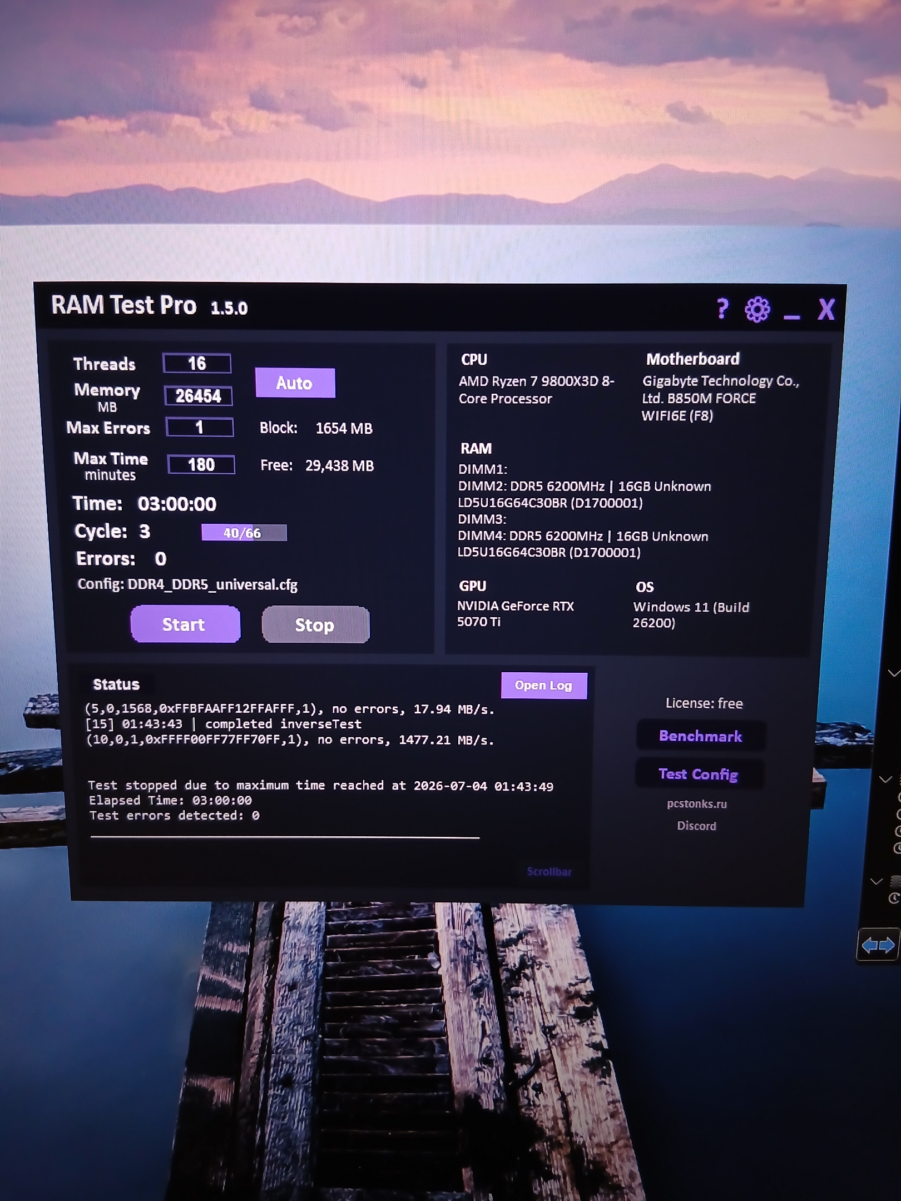901x1201 pixels.
Task: Click 'AMD Ryzen 7 9800X3D' CPU text
Action: (x=536, y=390)
